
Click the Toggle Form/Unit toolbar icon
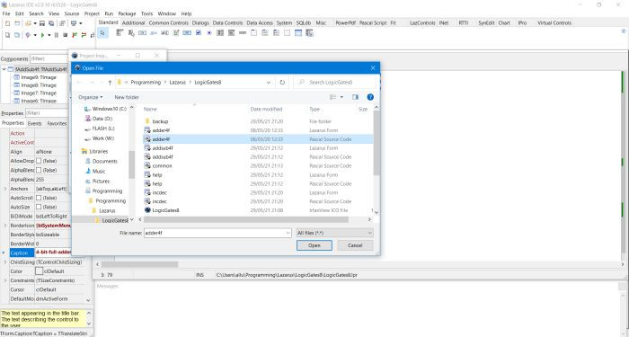pyautogui.click(x=63, y=23)
